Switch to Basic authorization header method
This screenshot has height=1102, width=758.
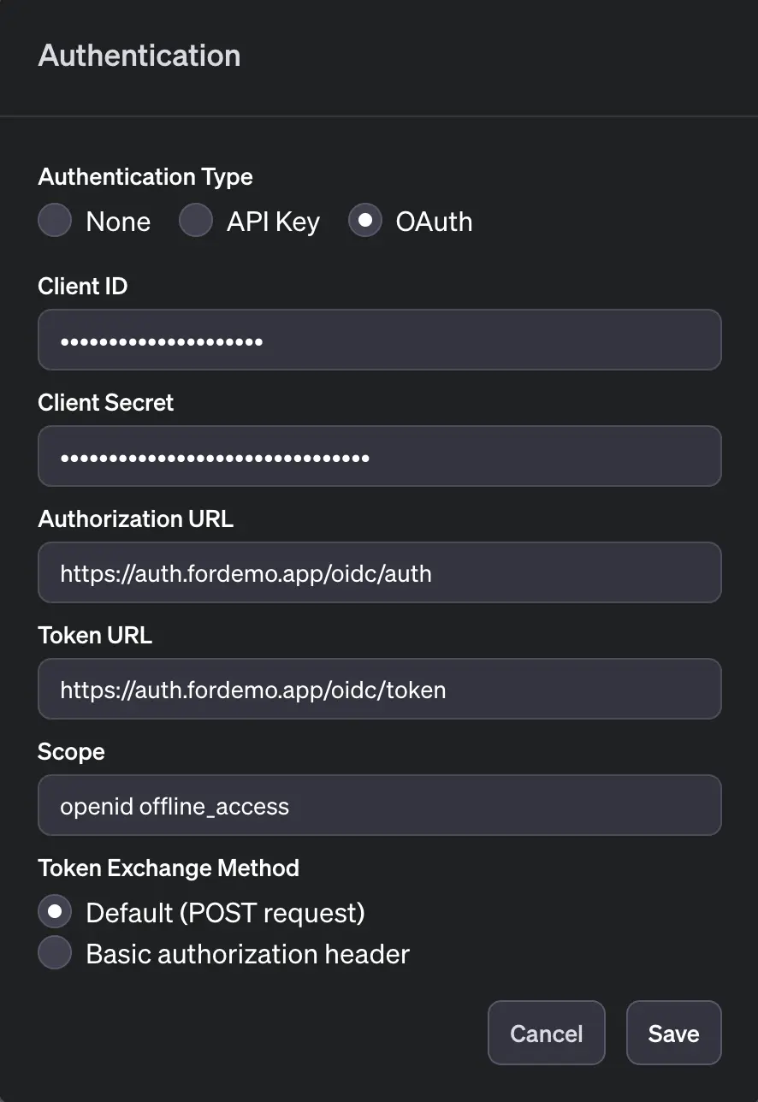pyautogui.click(x=55, y=952)
